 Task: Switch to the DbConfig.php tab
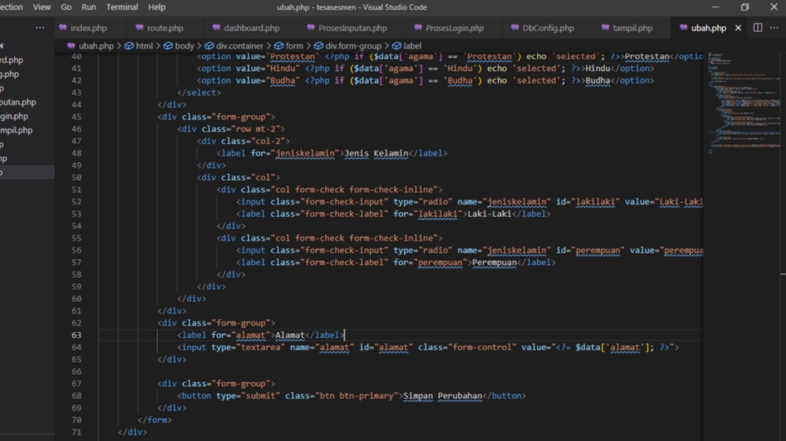click(548, 28)
